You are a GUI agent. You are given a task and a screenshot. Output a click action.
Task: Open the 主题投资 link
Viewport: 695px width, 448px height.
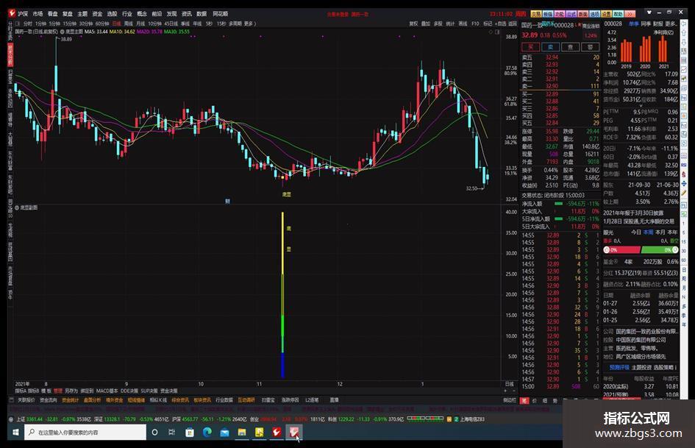click(x=641, y=367)
